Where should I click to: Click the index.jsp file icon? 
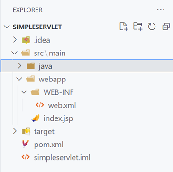(x=36, y=118)
